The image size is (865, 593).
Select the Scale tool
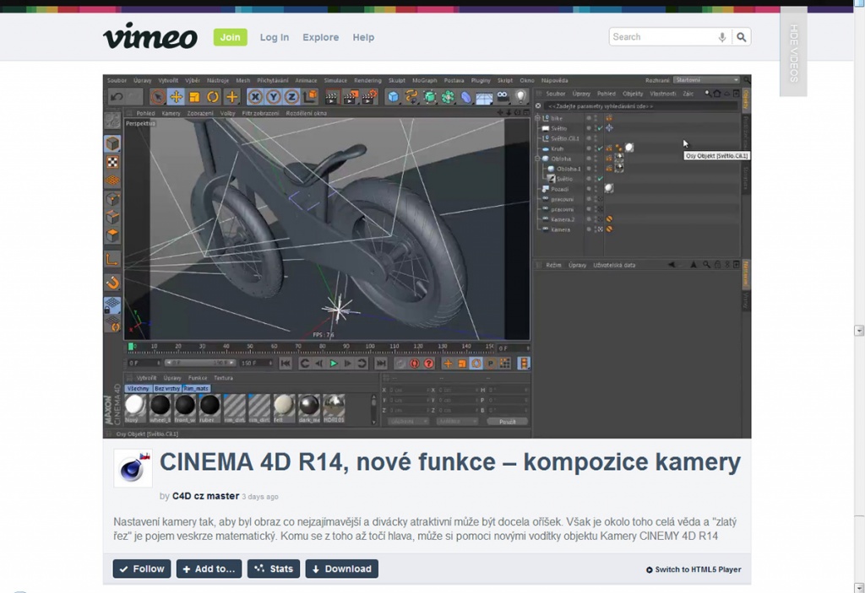(x=195, y=98)
